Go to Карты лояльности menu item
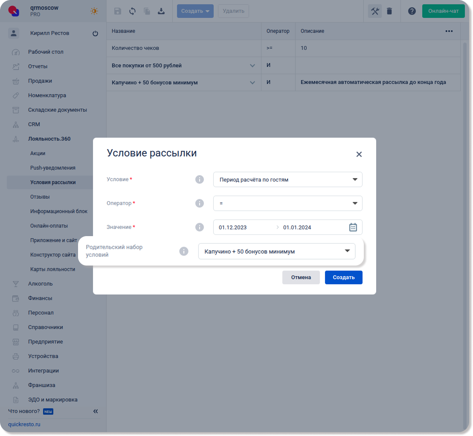Screen dimensions: 473x436 (x=52, y=269)
